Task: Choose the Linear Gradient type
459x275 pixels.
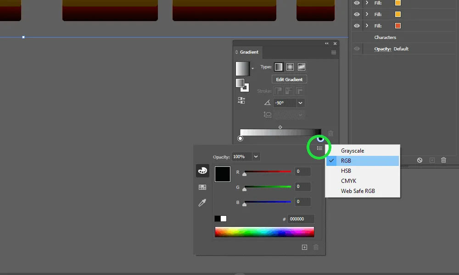Action: pyautogui.click(x=279, y=67)
